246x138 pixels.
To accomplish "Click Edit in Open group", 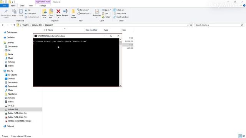I will click(105, 13).
